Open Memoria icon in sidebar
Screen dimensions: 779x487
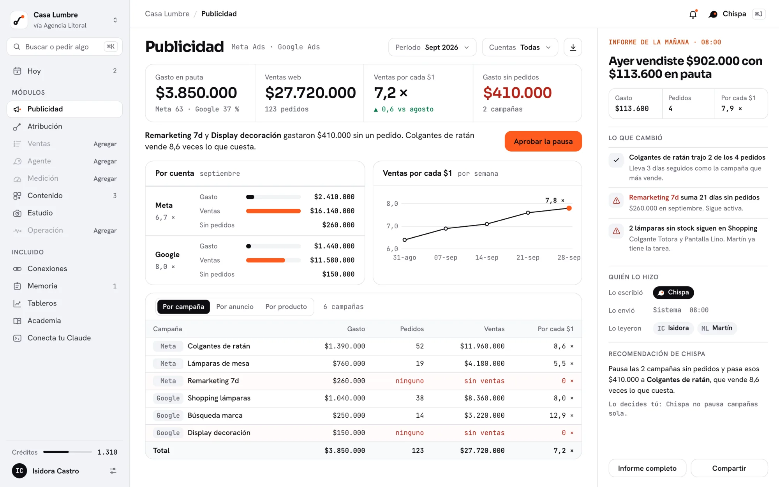click(17, 286)
